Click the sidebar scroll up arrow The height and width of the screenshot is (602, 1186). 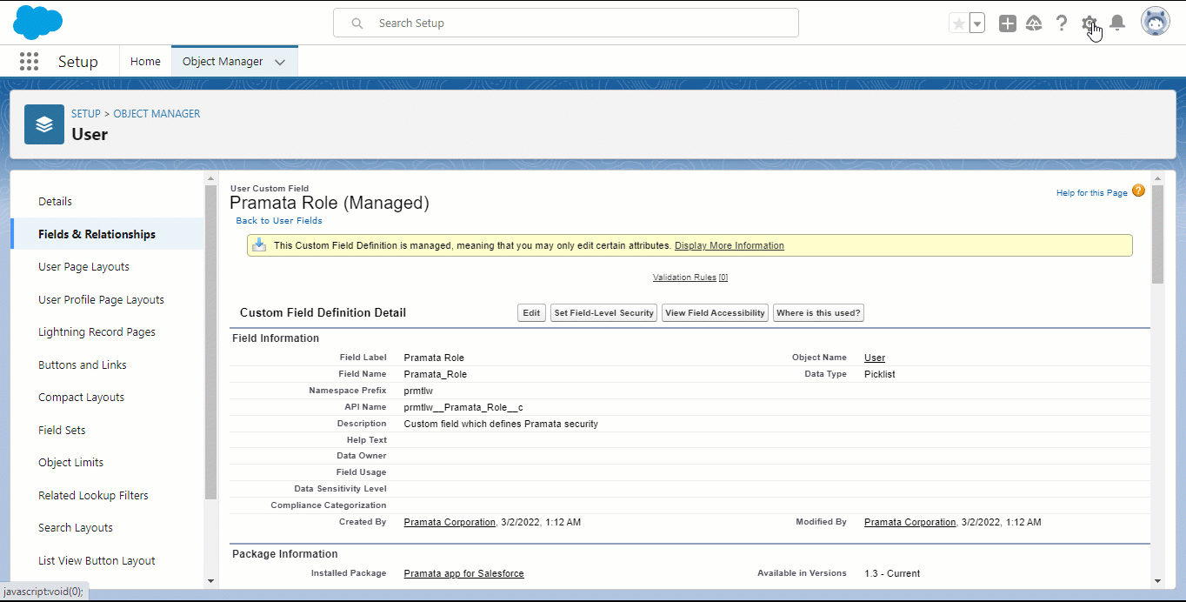pos(210,178)
